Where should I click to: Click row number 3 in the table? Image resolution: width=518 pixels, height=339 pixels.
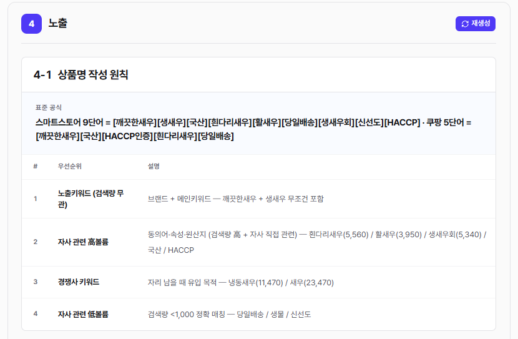pyautogui.click(x=36, y=282)
